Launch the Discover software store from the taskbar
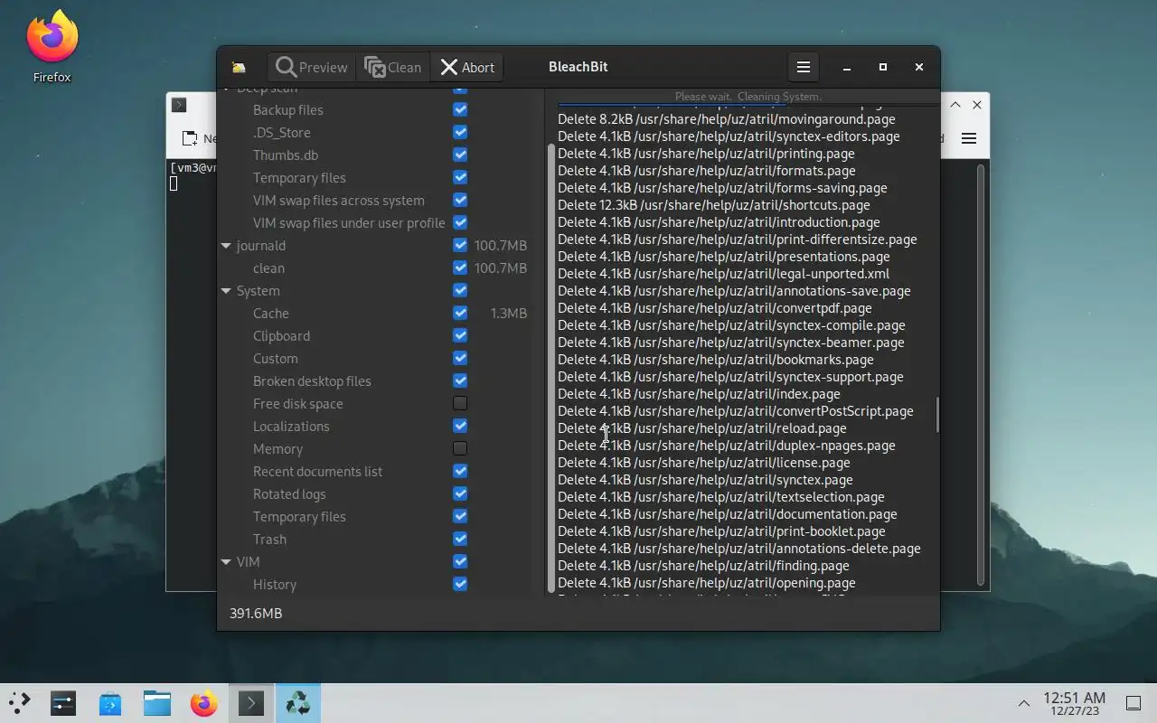This screenshot has width=1157, height=723. pos(110,703)
